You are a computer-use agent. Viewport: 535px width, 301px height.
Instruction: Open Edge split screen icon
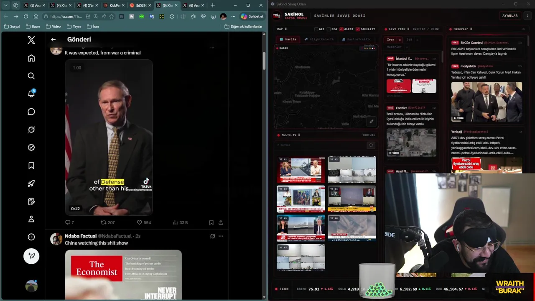(x=183, y=16)
